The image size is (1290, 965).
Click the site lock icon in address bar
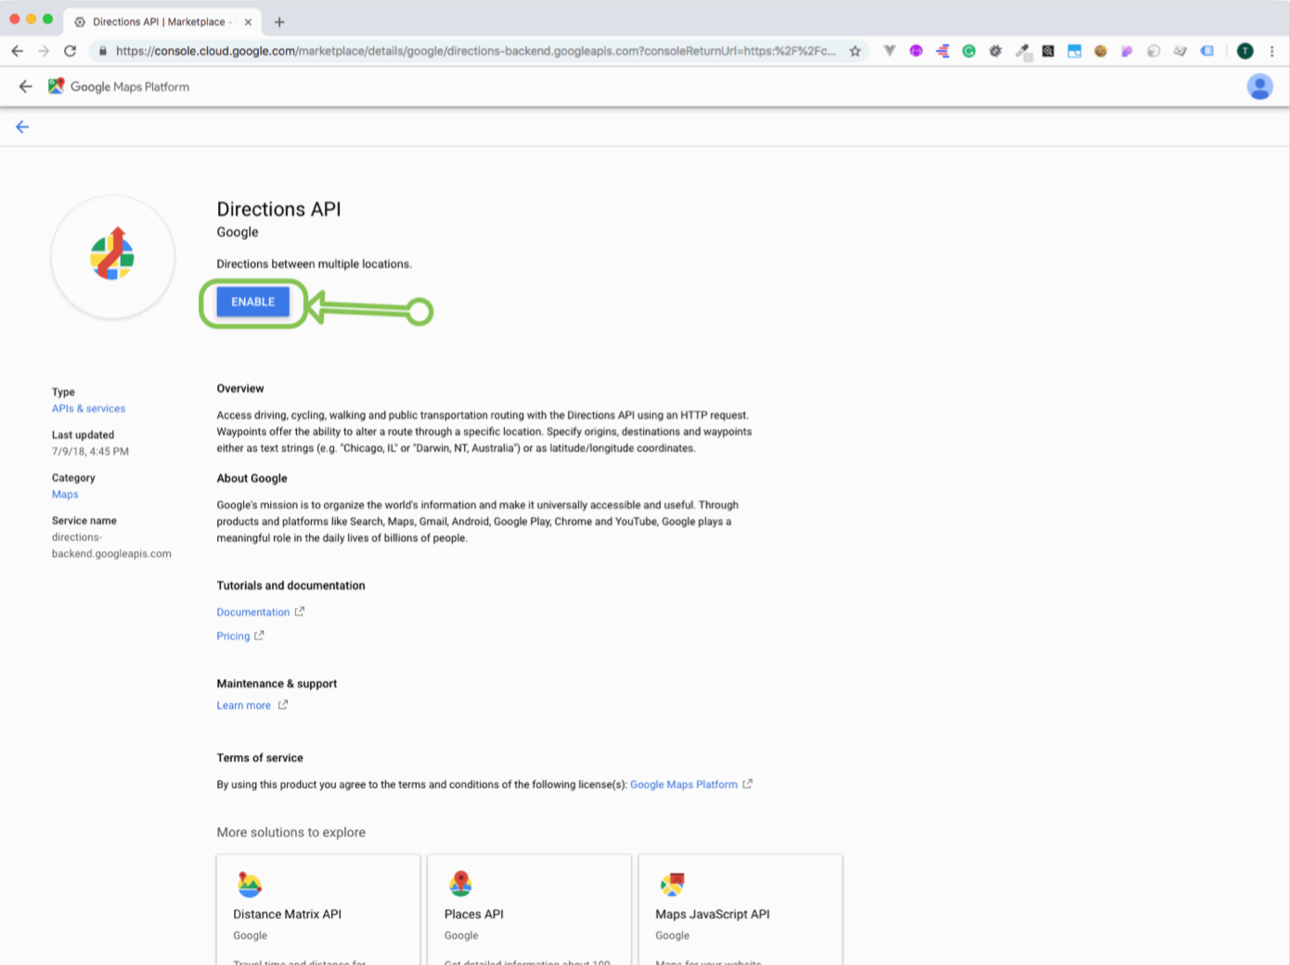[102, 51]
